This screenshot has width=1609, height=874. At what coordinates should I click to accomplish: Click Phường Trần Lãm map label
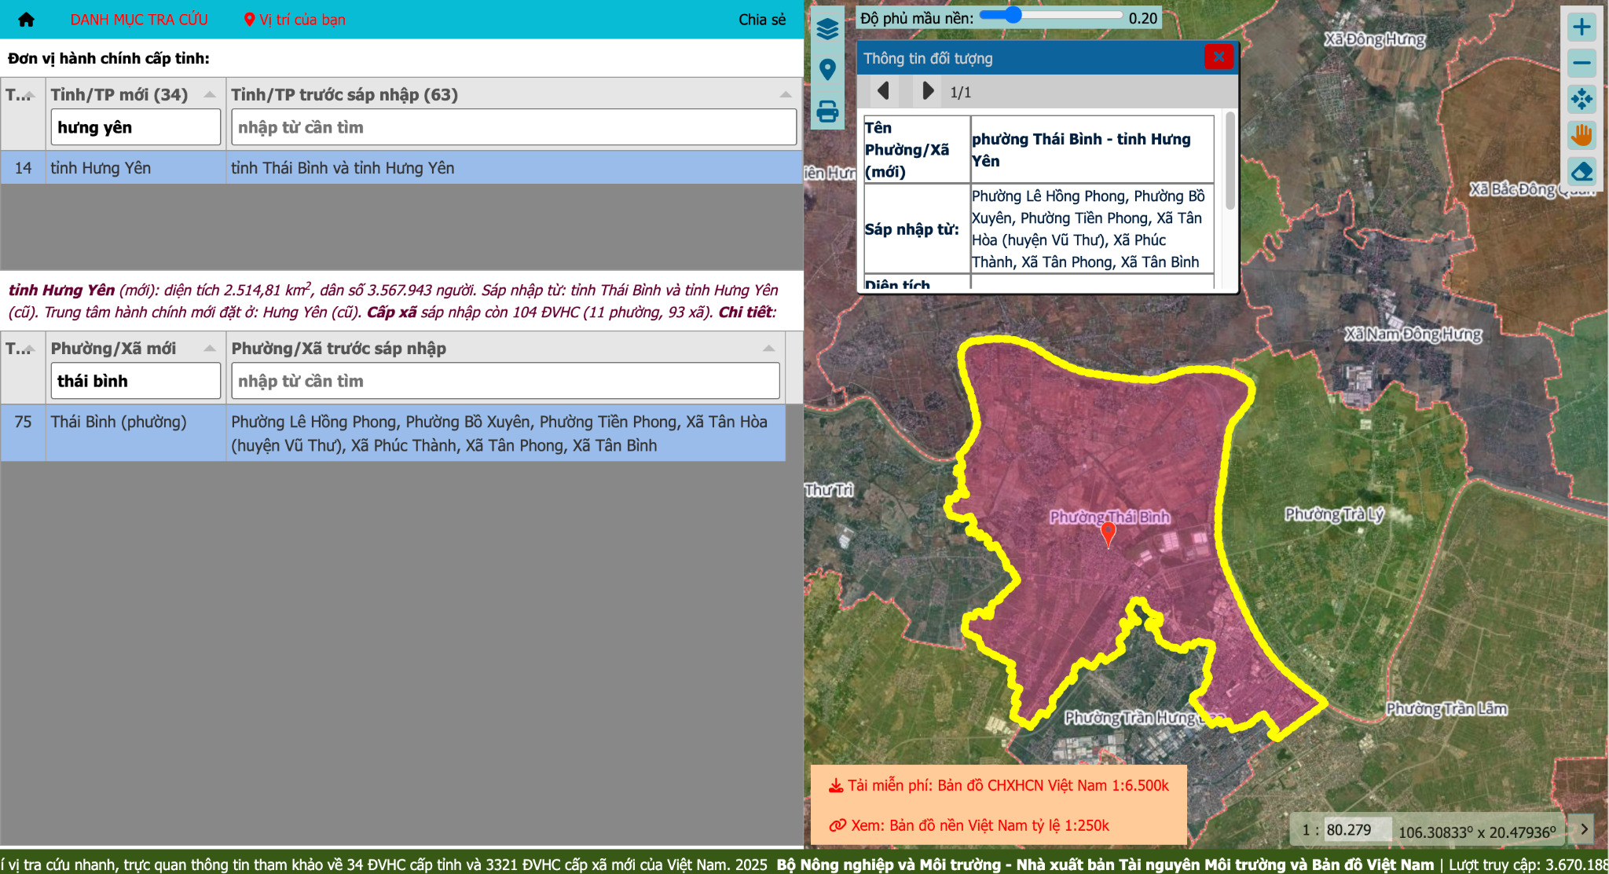click(1446, 709)
